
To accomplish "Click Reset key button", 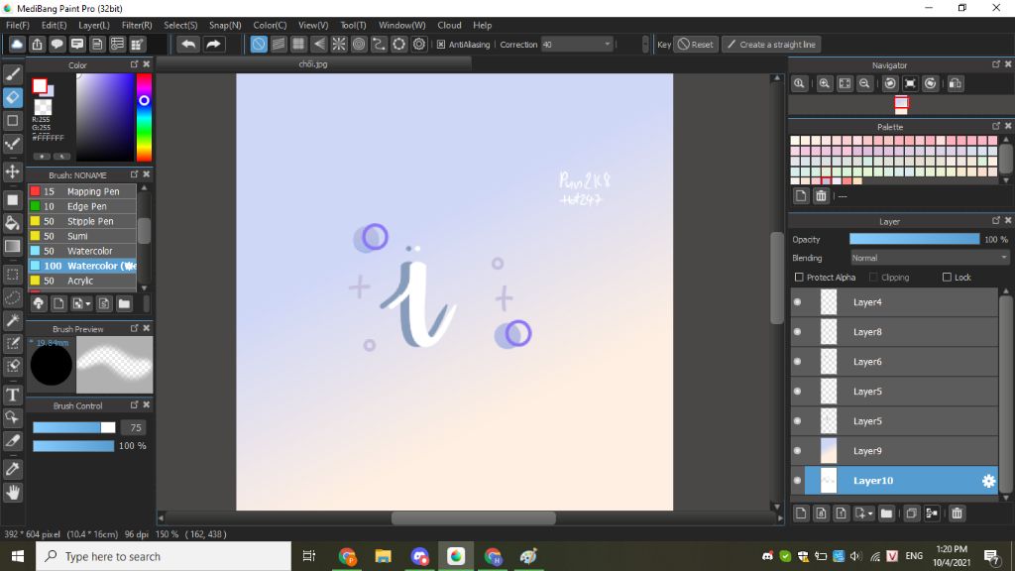I will tap(696, 44).
